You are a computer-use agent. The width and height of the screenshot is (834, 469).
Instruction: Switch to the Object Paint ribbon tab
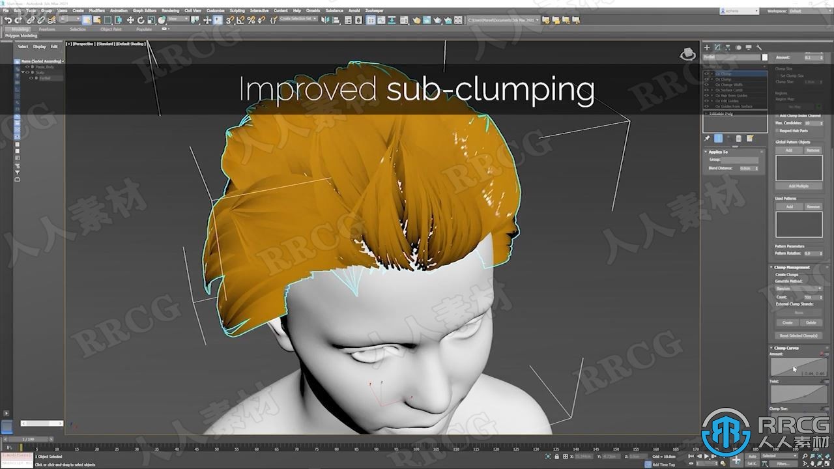[111, 29]
